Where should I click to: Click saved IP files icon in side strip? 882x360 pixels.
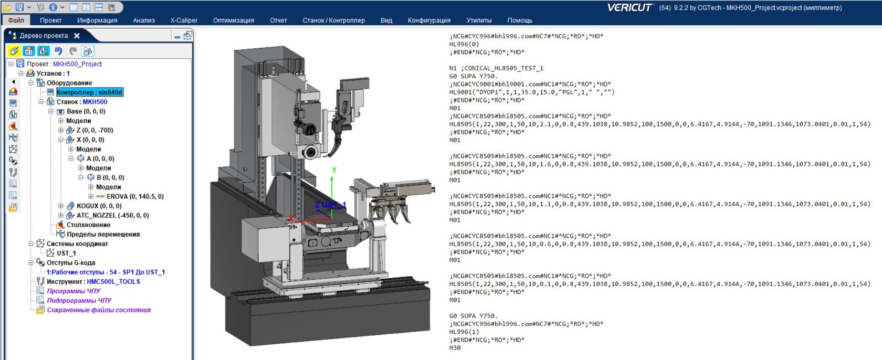pos(13,207)
